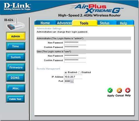The width and height of the screenshot is (139, 121).
Task: Focus the Administrator Confirm Password field
Action: 75,47
